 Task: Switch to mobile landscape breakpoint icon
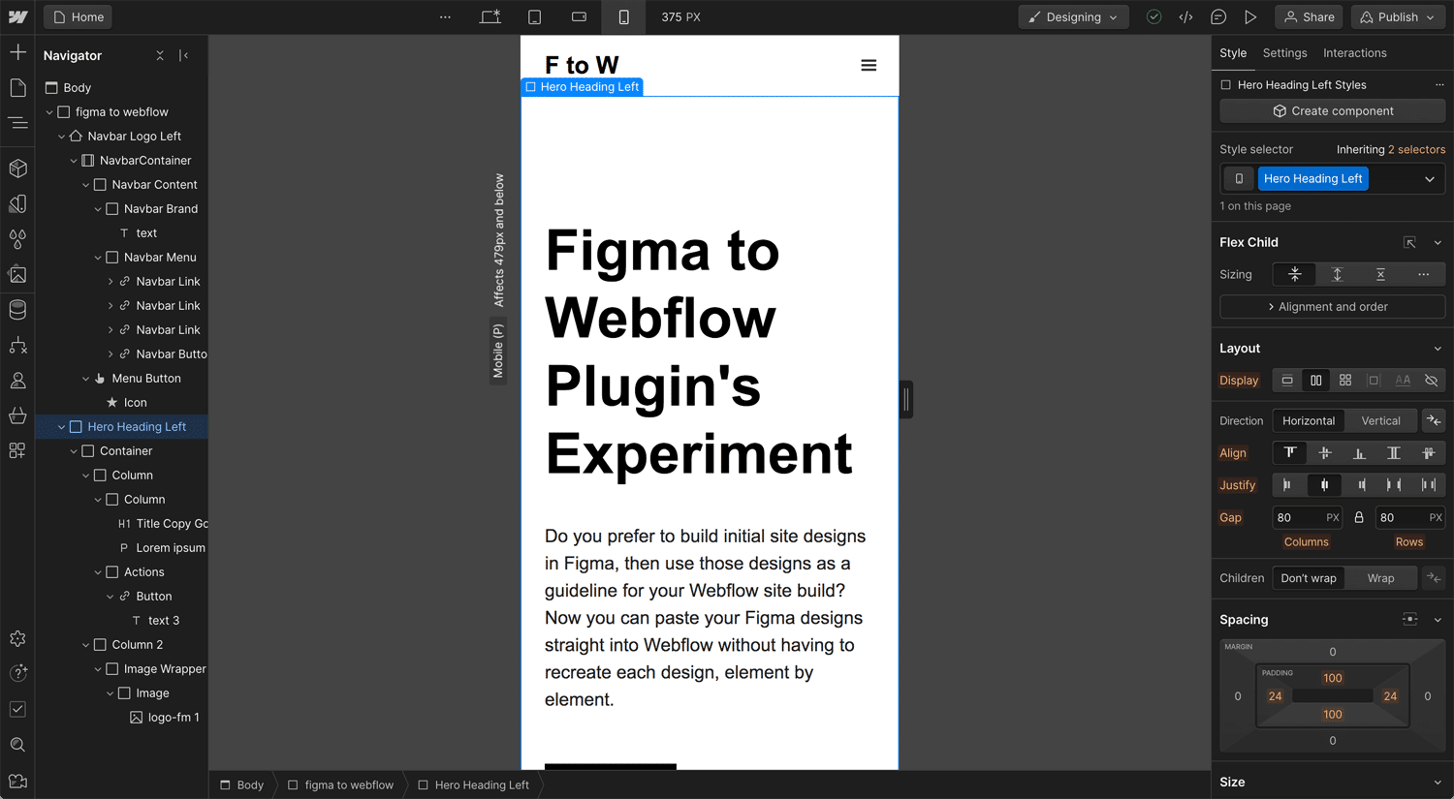coord(579,16)
